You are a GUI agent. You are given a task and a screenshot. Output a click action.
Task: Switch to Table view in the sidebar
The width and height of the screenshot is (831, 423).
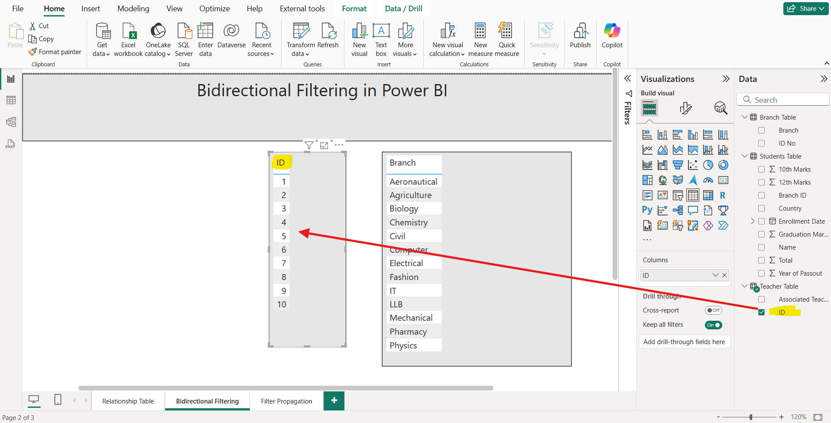pos(11,100)
